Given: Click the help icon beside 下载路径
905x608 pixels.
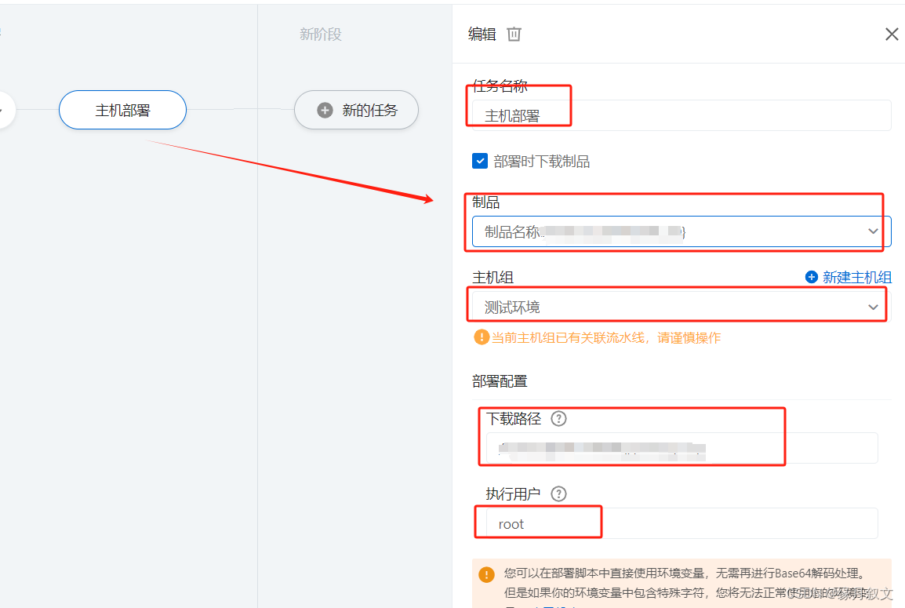Looking at the screenshot, I should [558, 419].
